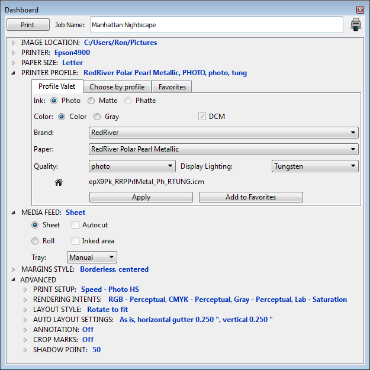
Task: Expand the ANNOTATION item
Action: pyautogui.click(x=25, y=330)
